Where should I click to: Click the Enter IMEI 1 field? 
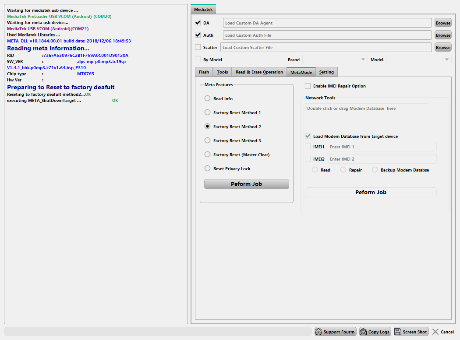pyautogui.click(x=382, y=147)
